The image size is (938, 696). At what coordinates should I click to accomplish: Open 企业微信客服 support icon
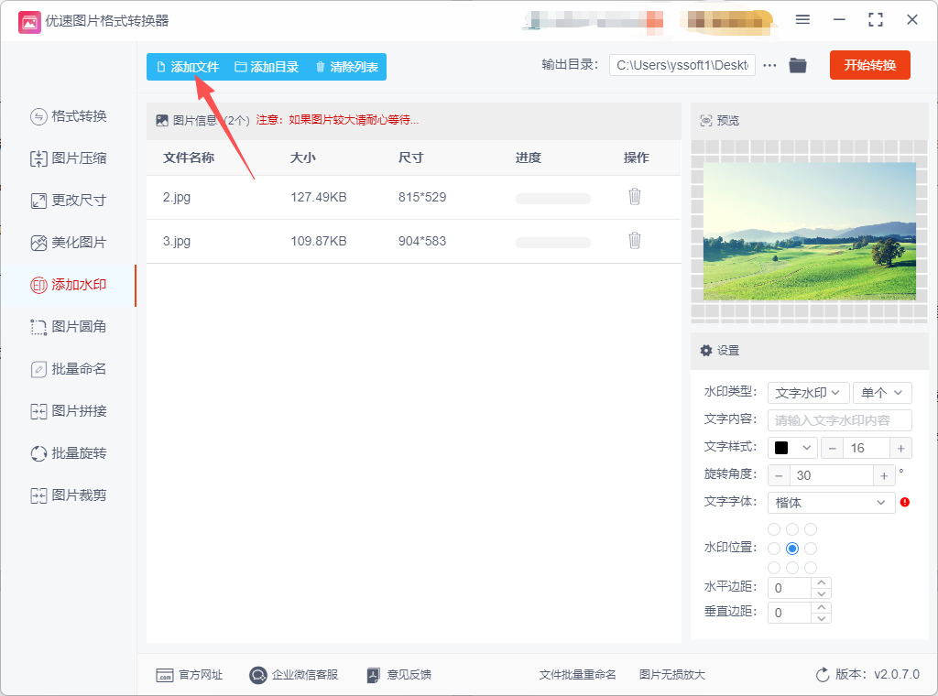258,675
